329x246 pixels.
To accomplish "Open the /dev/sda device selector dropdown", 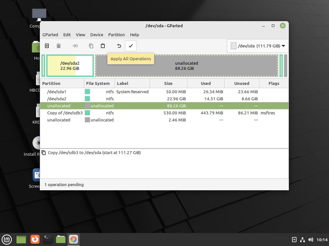I will [258, 46].
